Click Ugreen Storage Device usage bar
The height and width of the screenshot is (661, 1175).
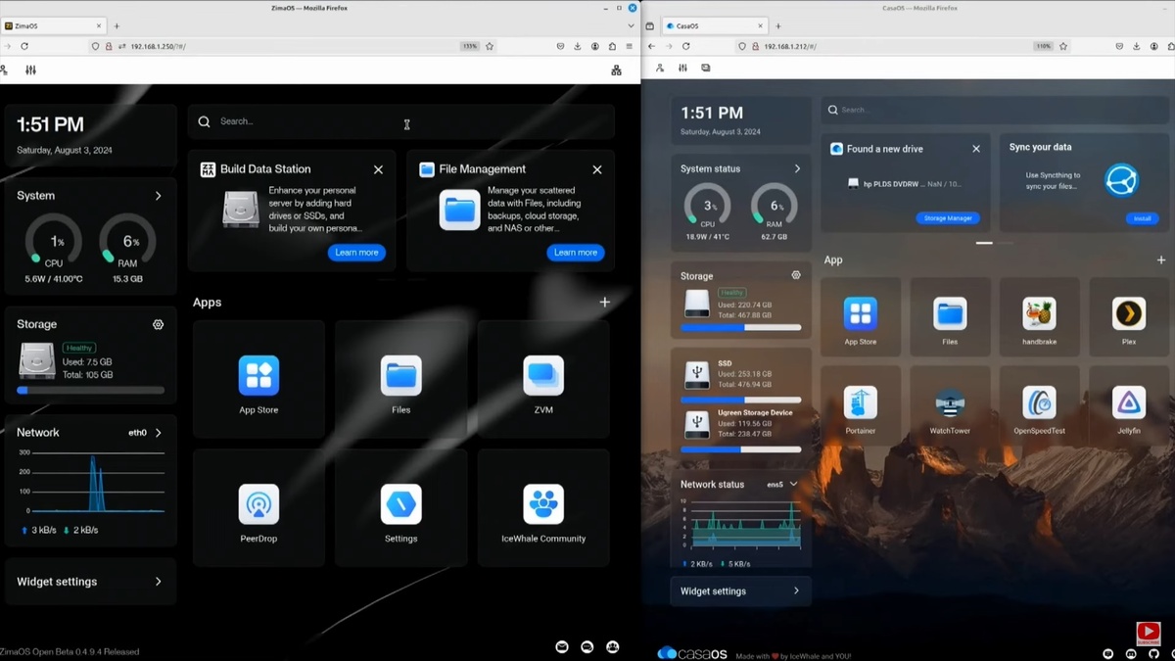point(740,449)
